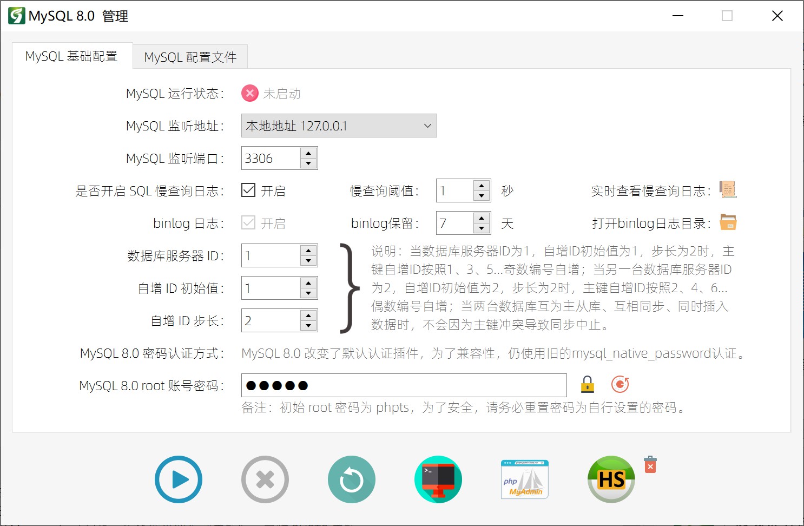Increase slow query threshold seconds
This screenshot has height=526, width=804.
[x=482, y=186]
